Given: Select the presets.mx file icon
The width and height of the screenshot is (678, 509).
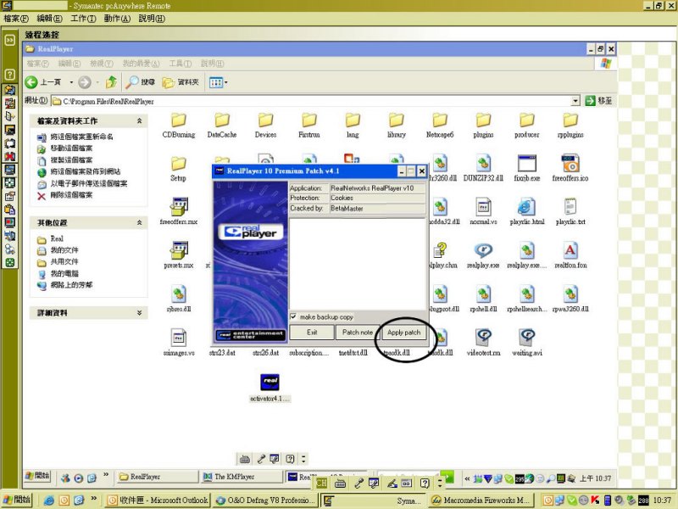Looking at the screenshot, I should pos(179,250).
